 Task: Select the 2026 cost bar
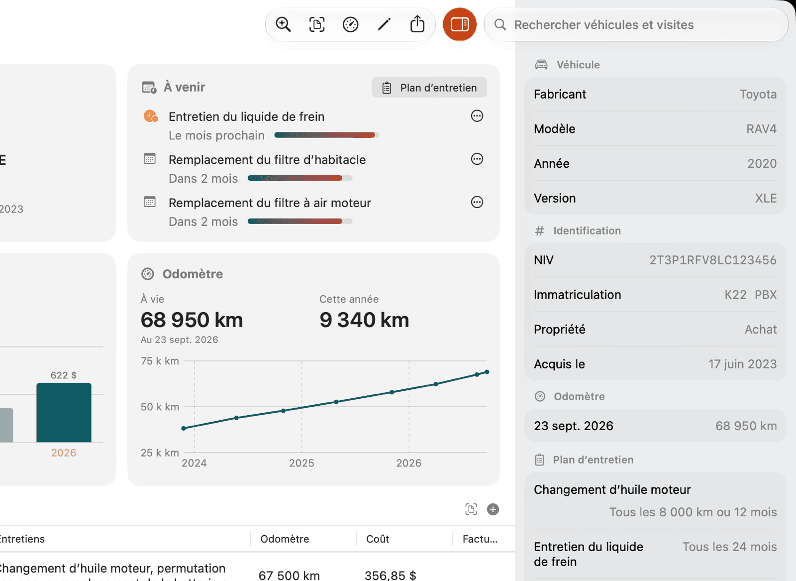tap(64, 412)
